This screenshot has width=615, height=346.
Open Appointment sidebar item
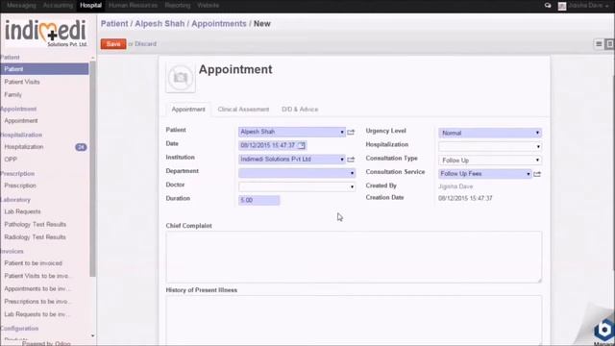pyautogui.click(x=21, y=121)
